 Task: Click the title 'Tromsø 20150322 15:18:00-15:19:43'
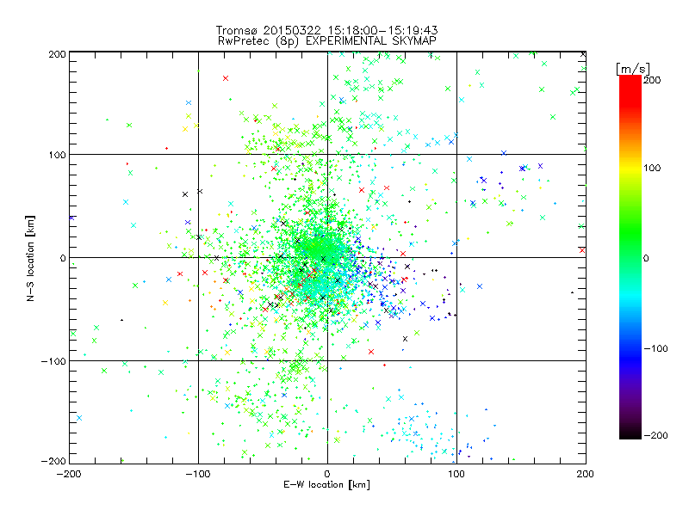(x=326, y=30)
